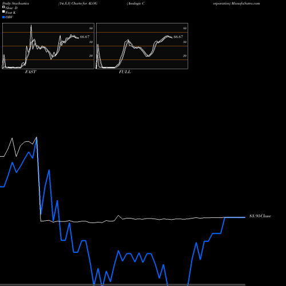Open the FULL stochastic chart thumbnail
This screenshot has width=286, height=286.
(142, 46)
